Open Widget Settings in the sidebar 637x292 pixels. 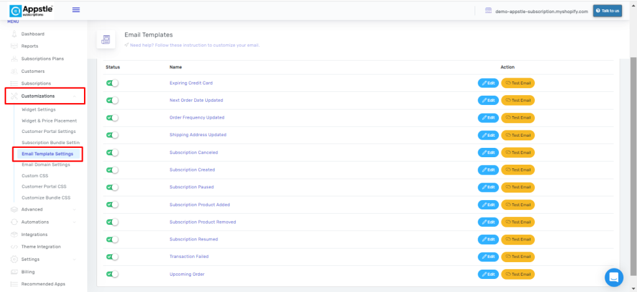(x=39, y=109)
